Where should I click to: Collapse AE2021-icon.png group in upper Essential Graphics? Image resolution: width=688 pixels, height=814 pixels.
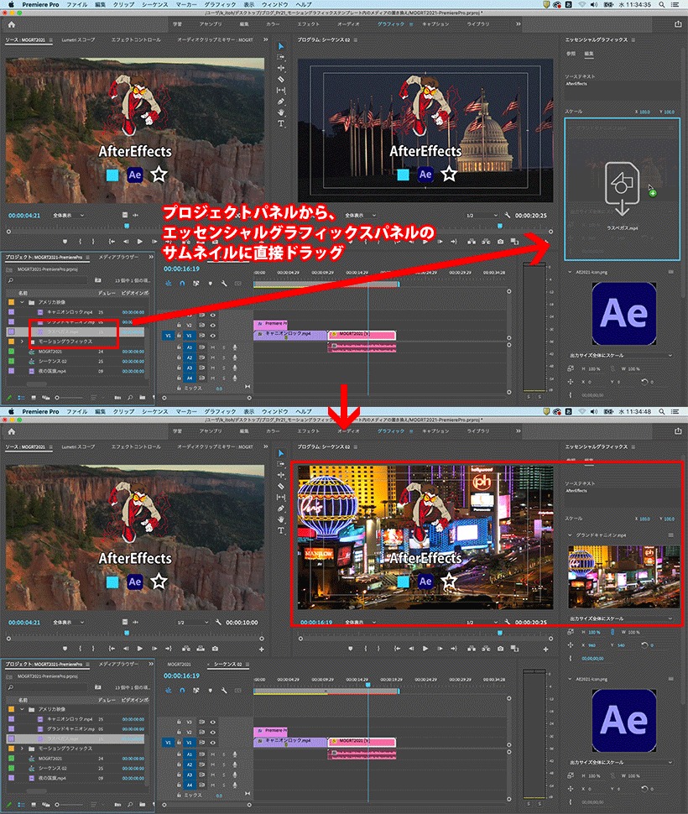(570, 272)
